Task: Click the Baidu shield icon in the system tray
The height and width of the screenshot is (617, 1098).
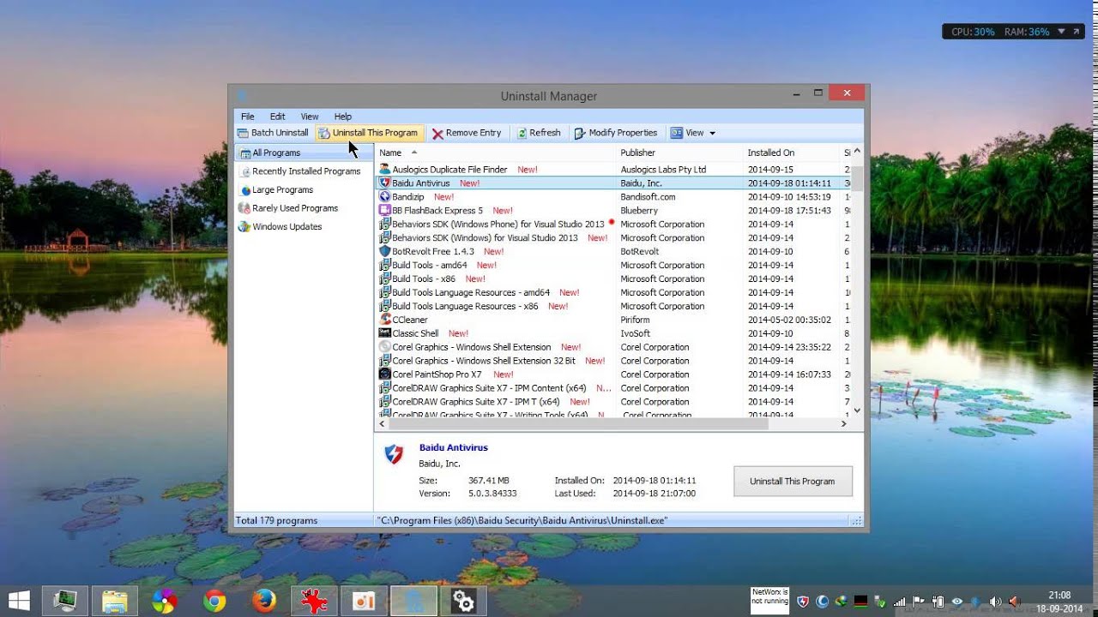Action: [803, 602]
